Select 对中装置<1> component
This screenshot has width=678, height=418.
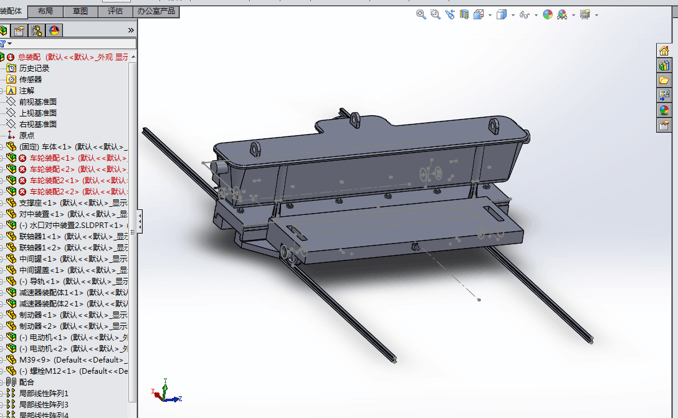point(73,214)
